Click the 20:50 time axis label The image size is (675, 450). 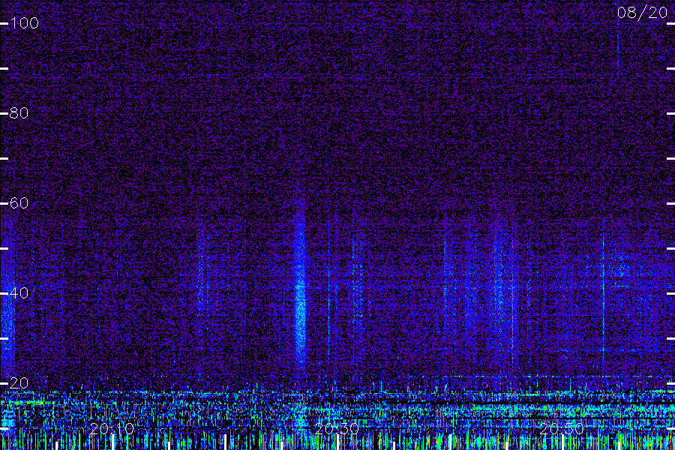pos(562,428)
